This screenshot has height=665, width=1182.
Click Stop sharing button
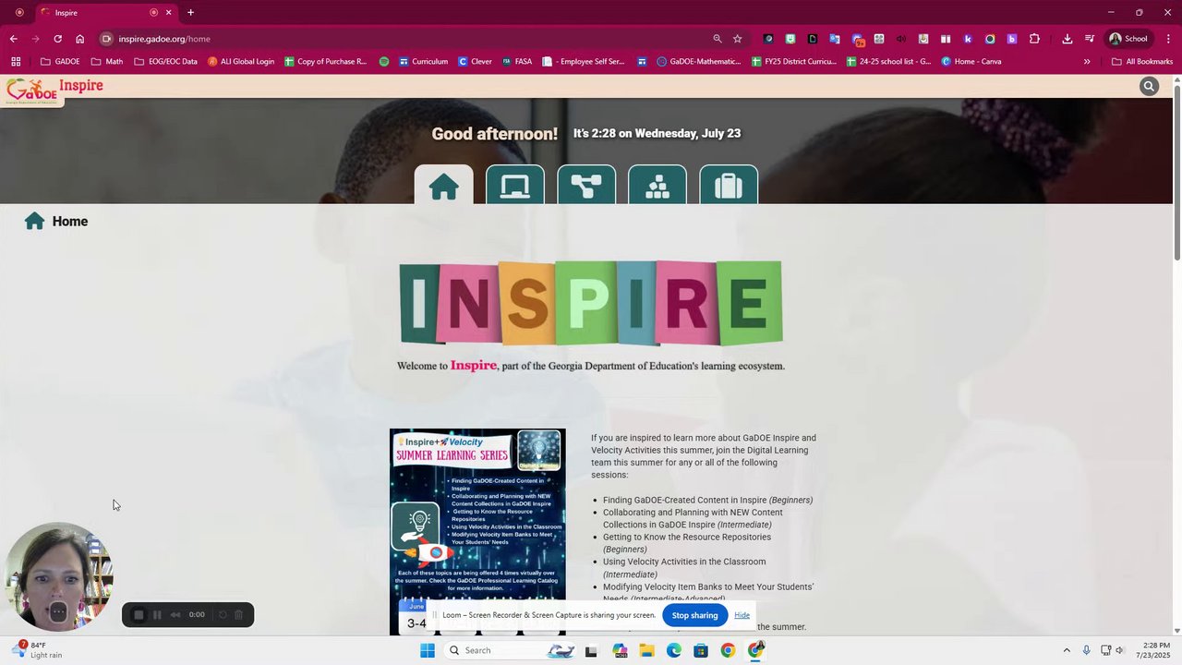click(694, 615)
